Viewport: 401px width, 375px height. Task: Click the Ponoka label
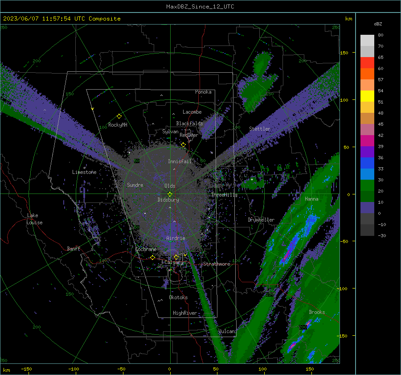[203, 92]
